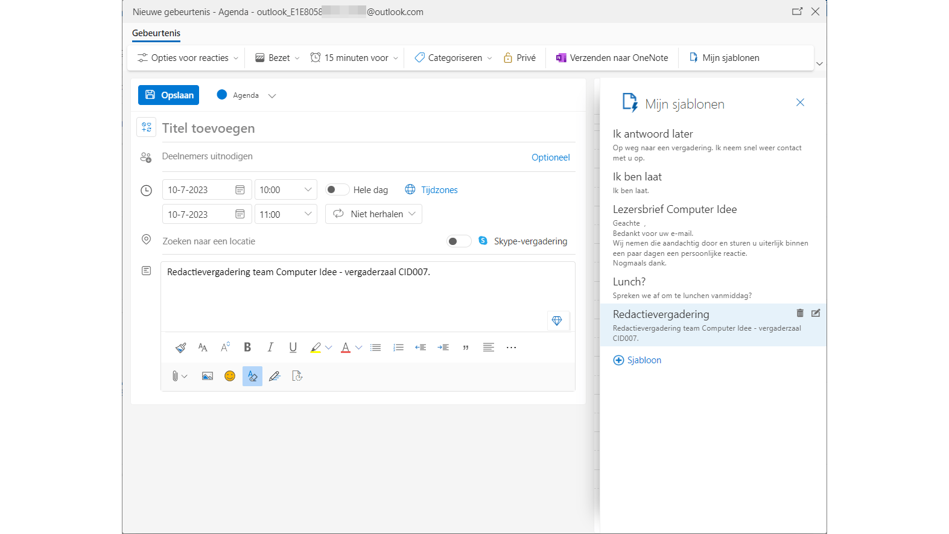Viewport: 949px width, 534px height.
Task: Save the event with Opslaan
Action: click(169, 95)
